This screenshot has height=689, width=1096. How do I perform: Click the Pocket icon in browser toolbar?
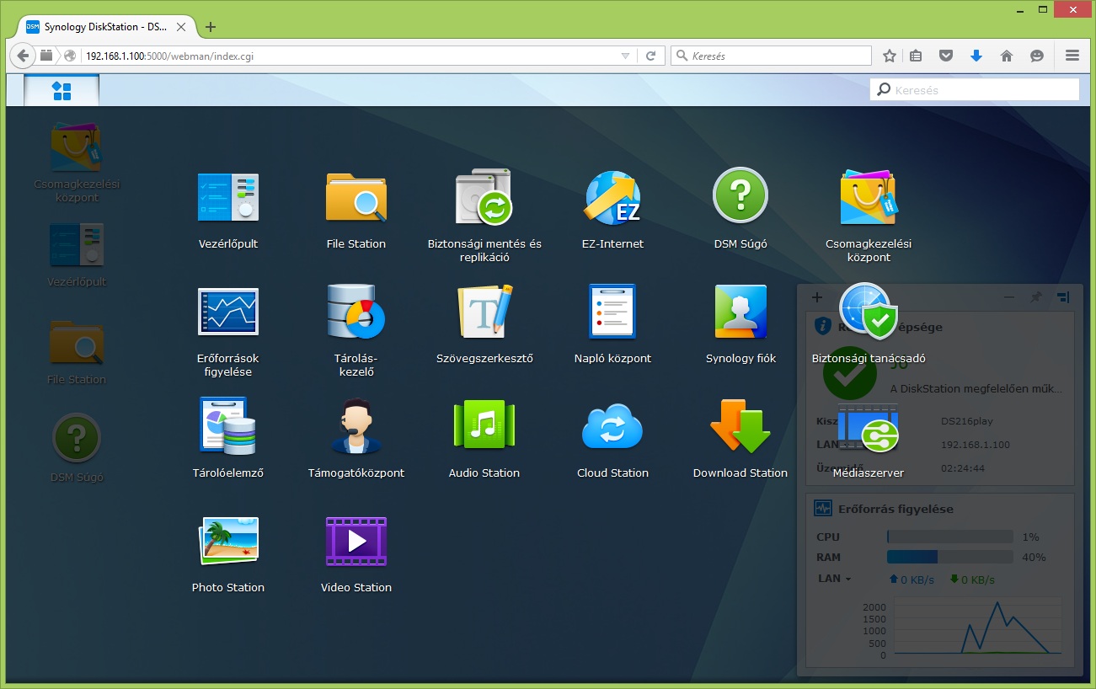(x=946, y=56)
